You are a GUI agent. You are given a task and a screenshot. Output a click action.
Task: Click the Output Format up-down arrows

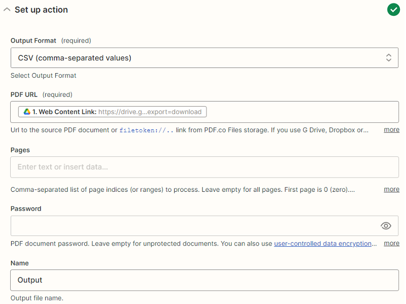pyautogui.click(x=388, y=57)
